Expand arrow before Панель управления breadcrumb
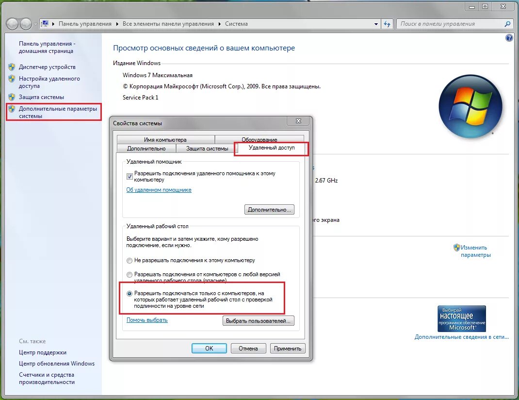 point(53,24)
